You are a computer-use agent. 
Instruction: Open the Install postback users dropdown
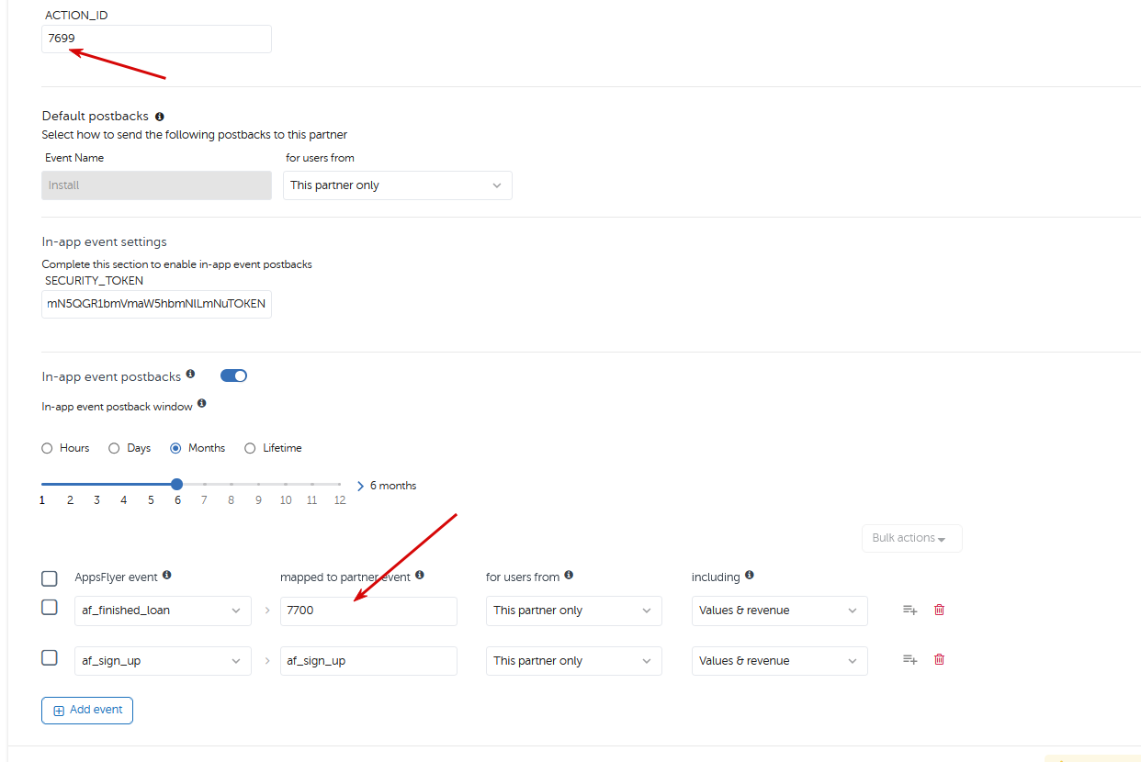pos(398,185)
